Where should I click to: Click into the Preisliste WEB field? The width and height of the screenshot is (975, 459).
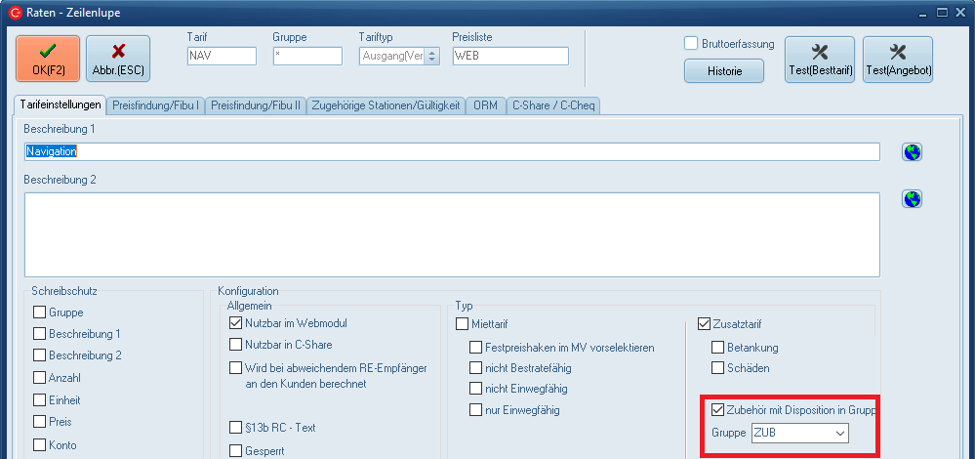[509, 56]
